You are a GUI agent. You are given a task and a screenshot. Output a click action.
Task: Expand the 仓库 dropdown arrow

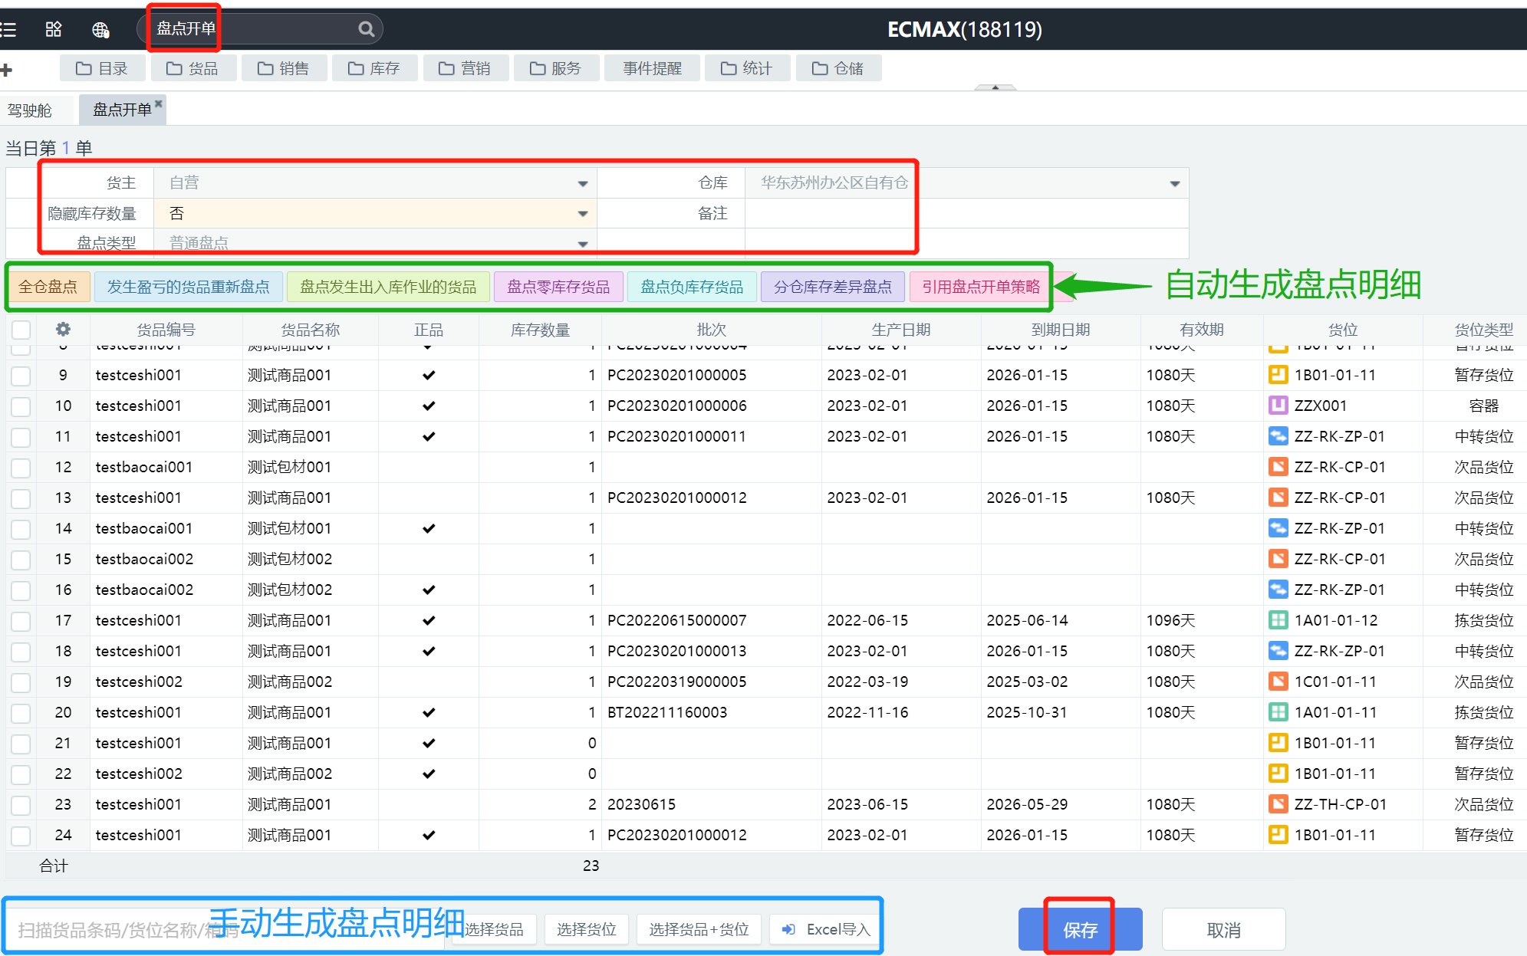1174,183
